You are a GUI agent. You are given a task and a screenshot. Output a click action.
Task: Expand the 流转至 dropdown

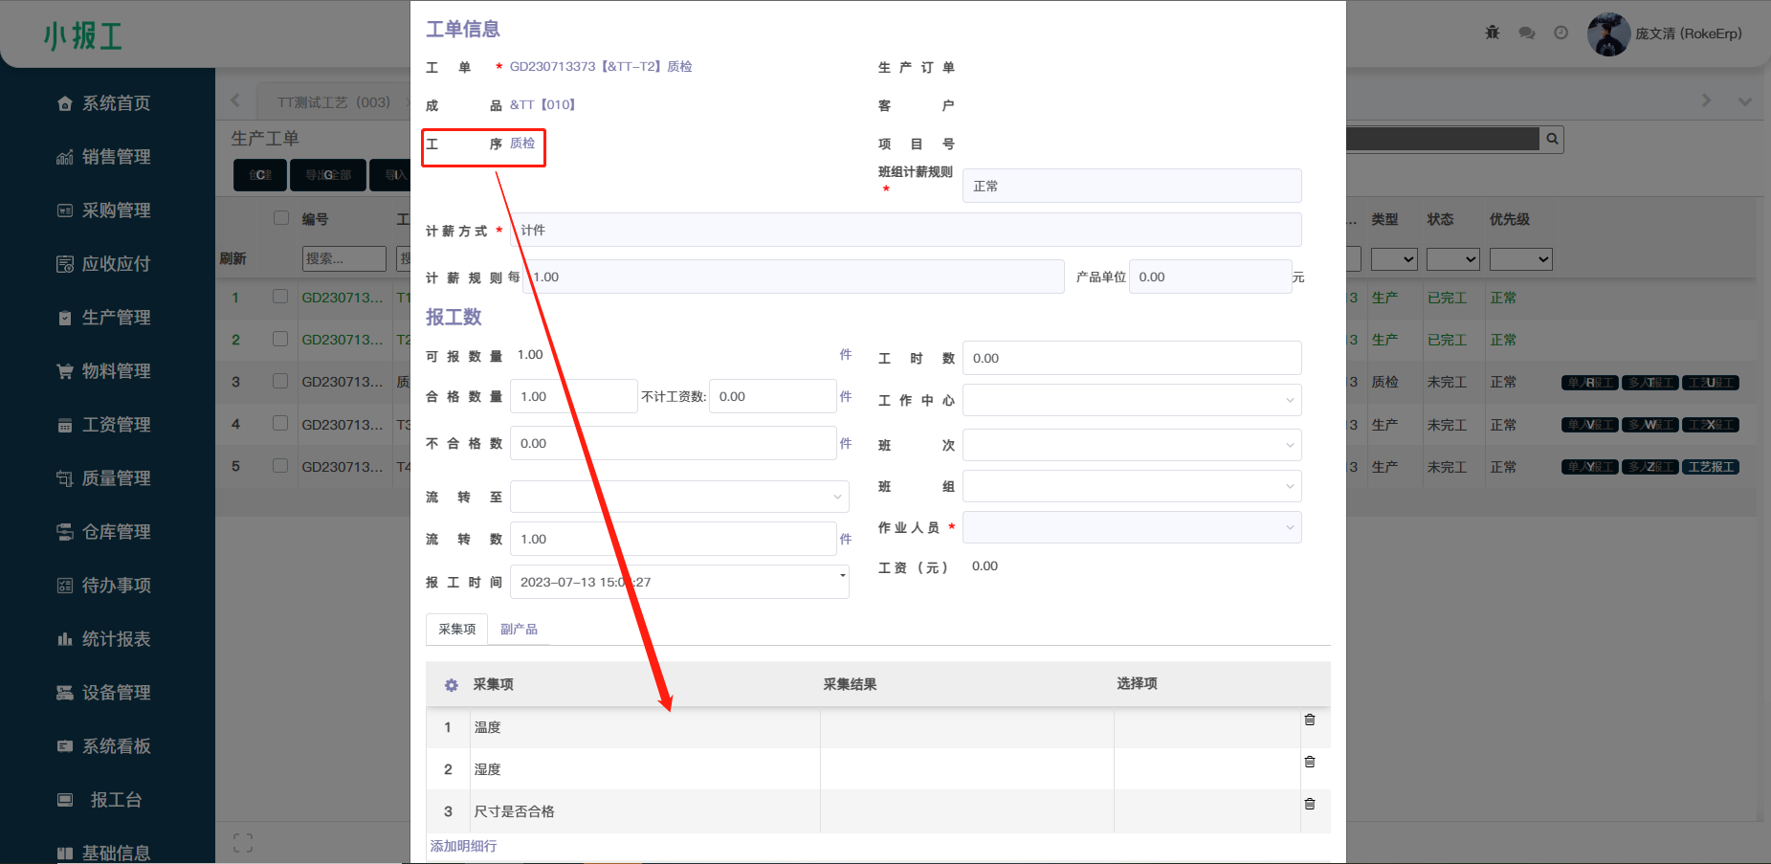click(x=678, y=497)
